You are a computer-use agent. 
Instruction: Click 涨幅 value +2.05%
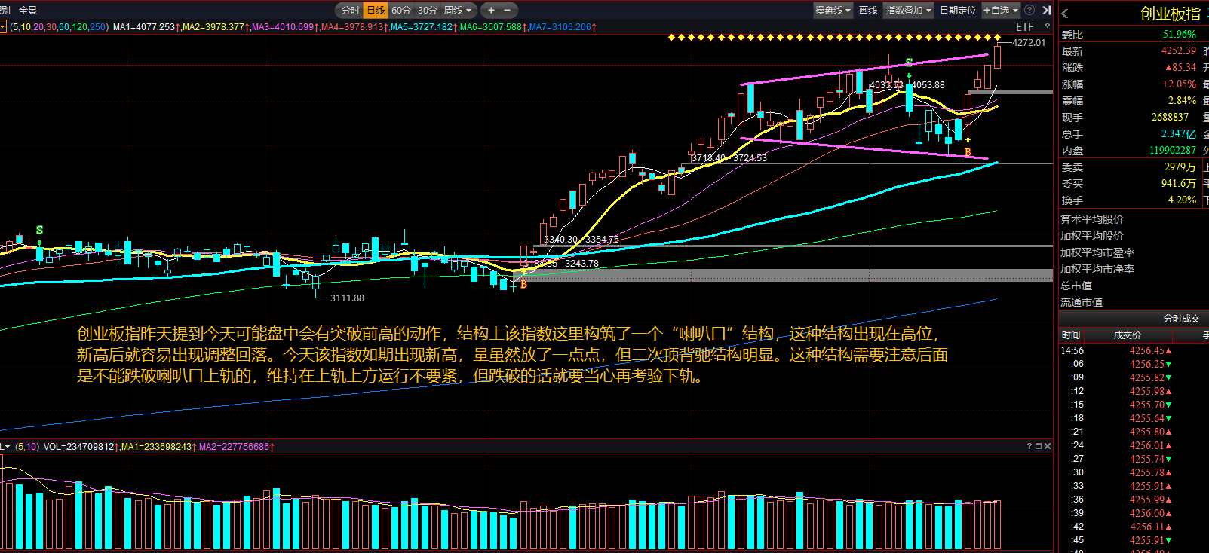pyautogui.click(x=1179, y=84)
